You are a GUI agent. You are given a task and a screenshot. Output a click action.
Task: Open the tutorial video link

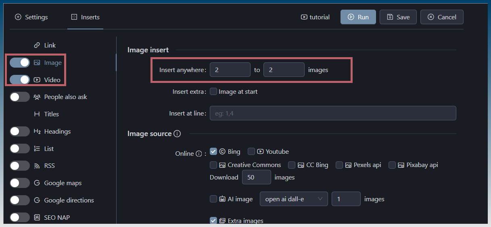pos(315,17)
